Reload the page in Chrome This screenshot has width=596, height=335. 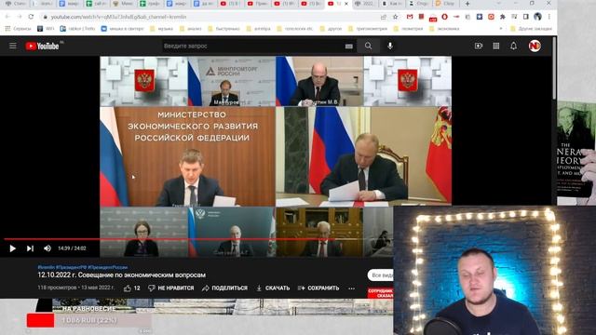coord(31,17)
